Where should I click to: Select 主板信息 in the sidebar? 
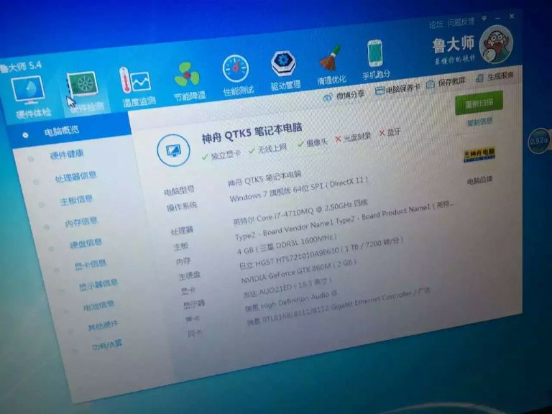76,200
